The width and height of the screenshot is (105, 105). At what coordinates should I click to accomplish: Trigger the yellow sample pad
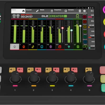pyautogui.click(x=85, y=27)
